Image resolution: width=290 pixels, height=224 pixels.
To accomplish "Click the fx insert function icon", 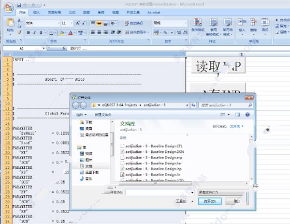I will [x=64, y=48].
